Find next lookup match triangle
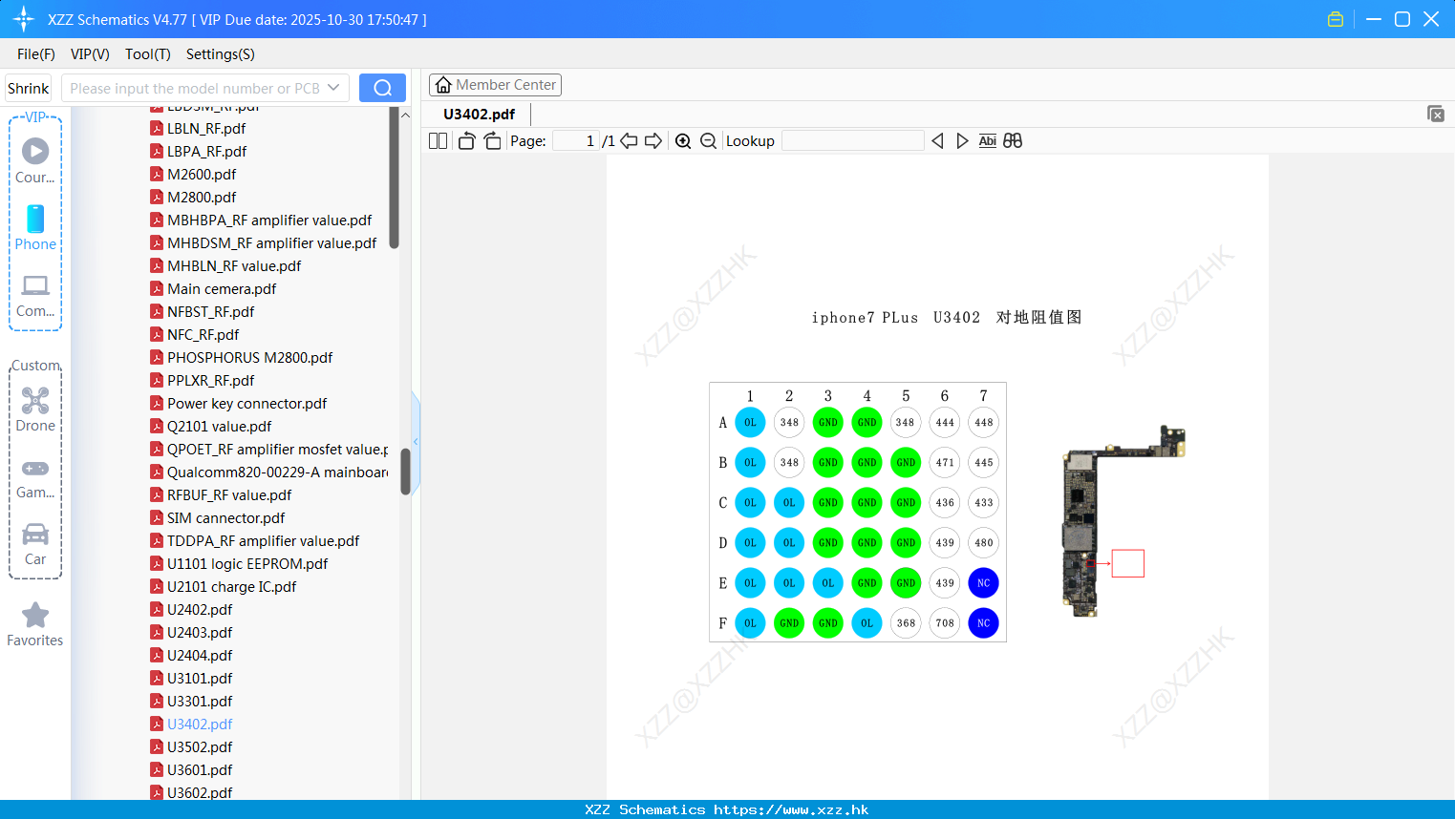This screenshot has height=819, width=1455. 962,141
